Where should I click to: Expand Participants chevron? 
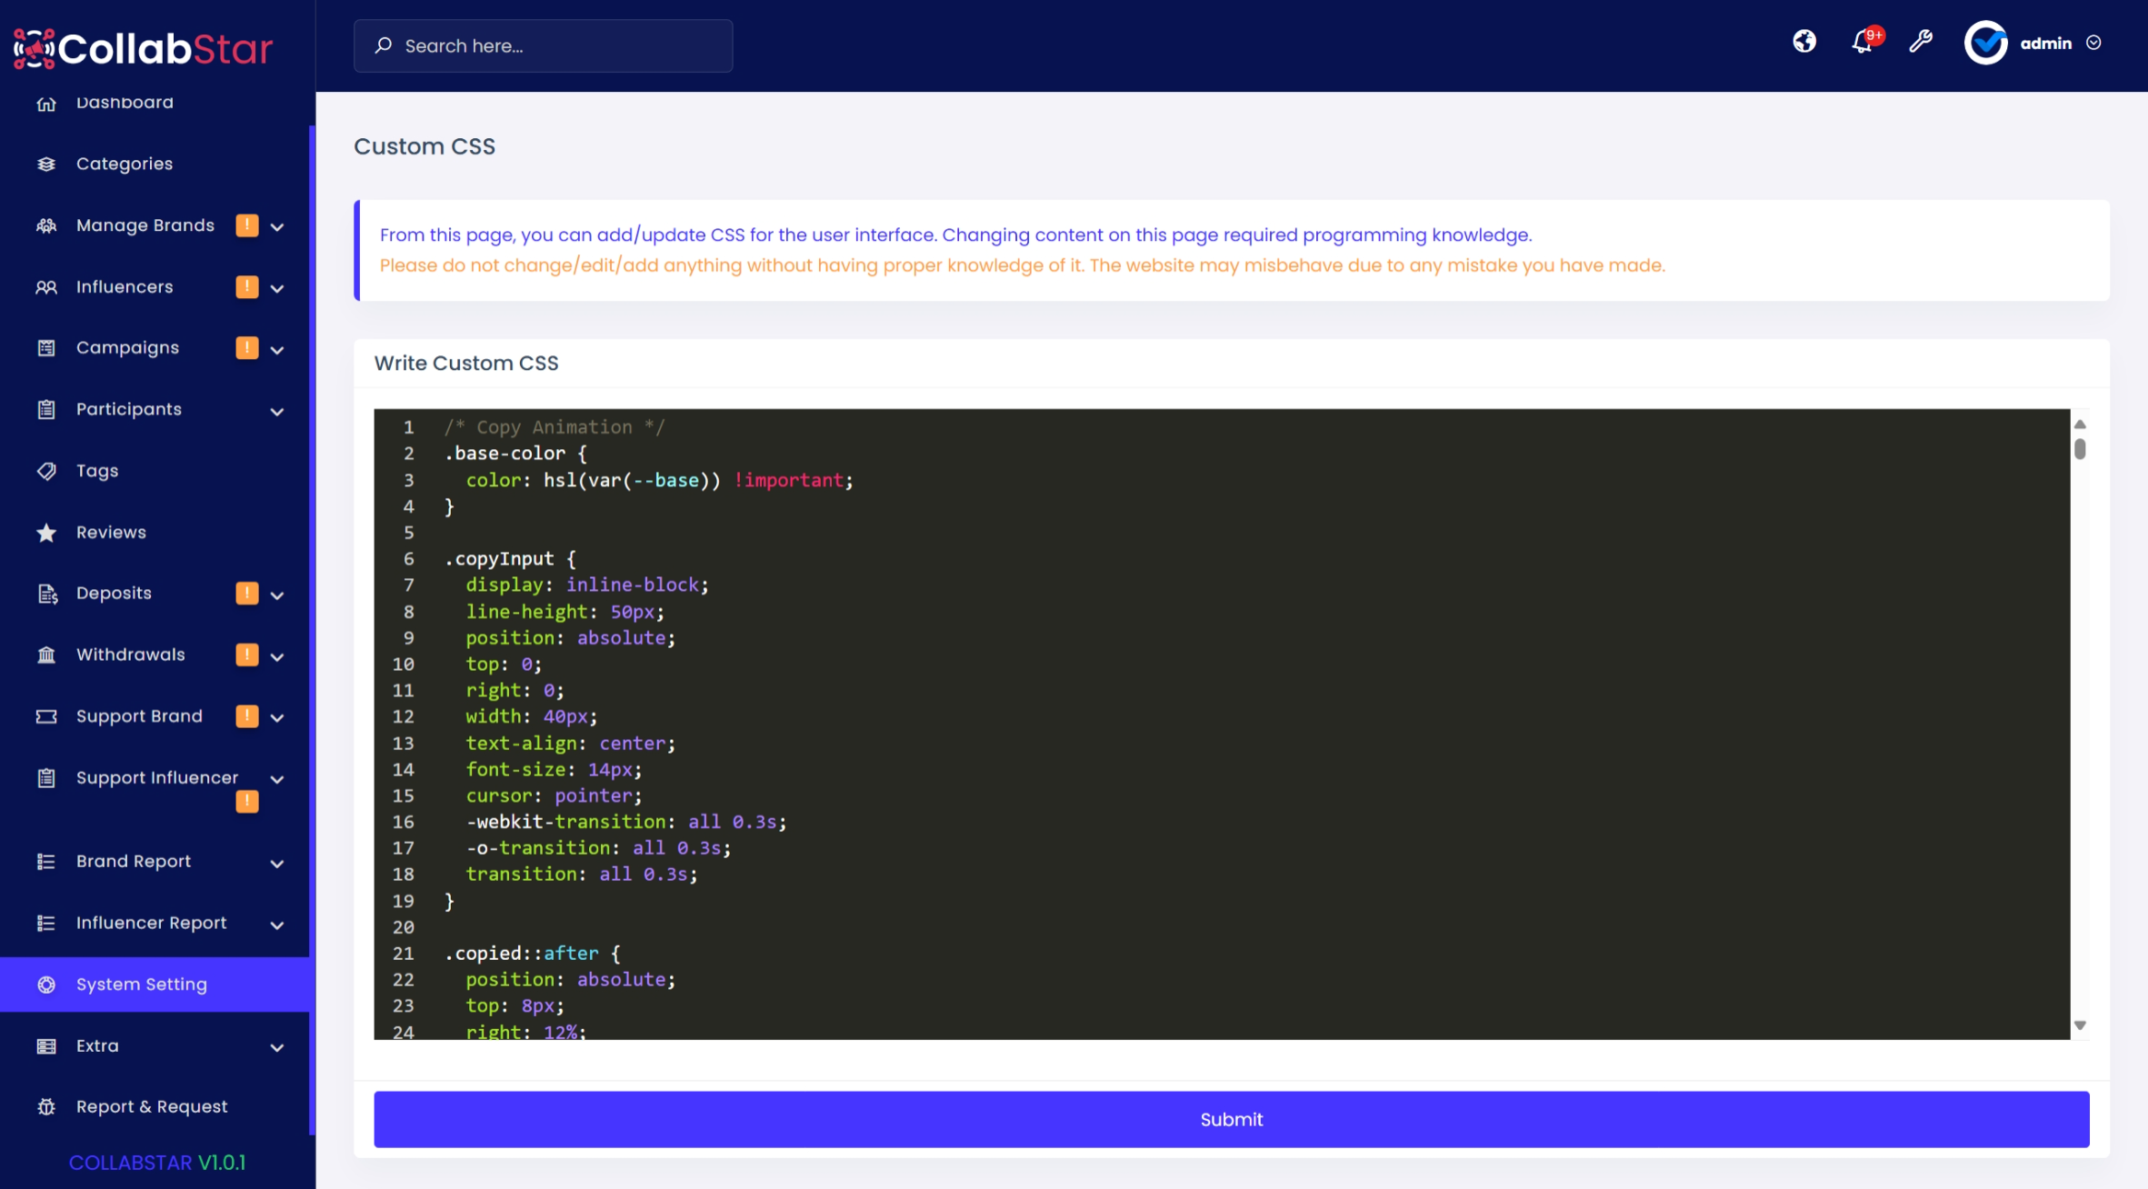277,412
